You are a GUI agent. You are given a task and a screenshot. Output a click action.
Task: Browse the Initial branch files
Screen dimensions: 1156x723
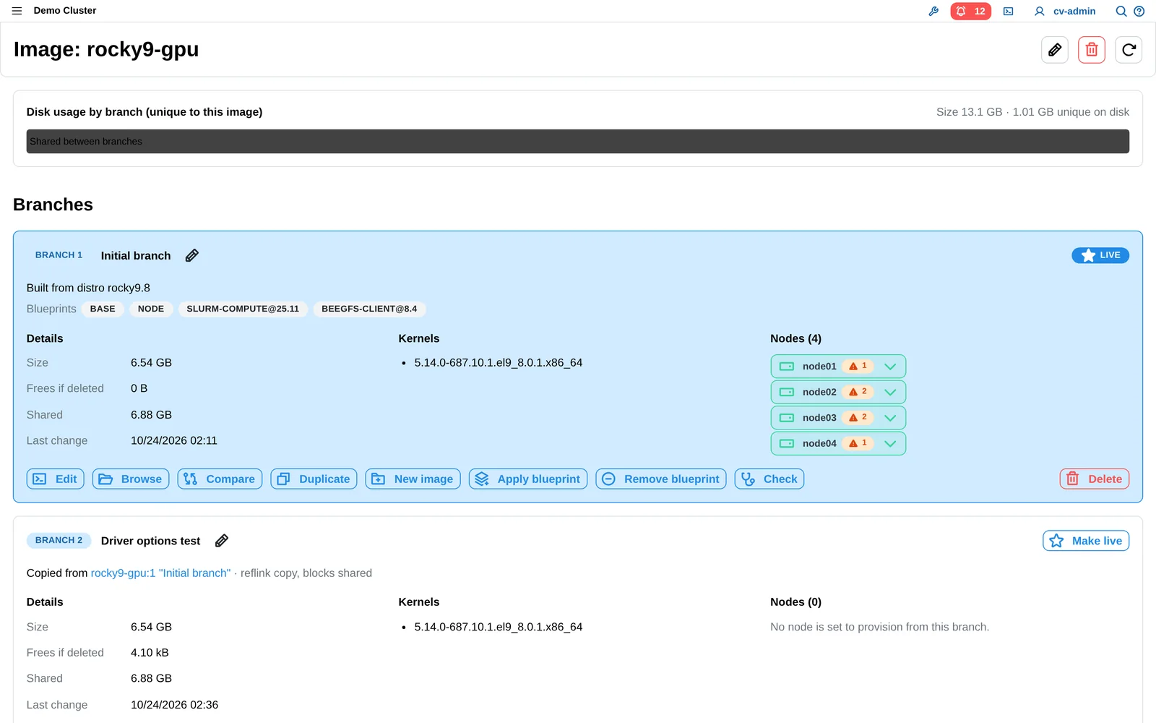131,479
